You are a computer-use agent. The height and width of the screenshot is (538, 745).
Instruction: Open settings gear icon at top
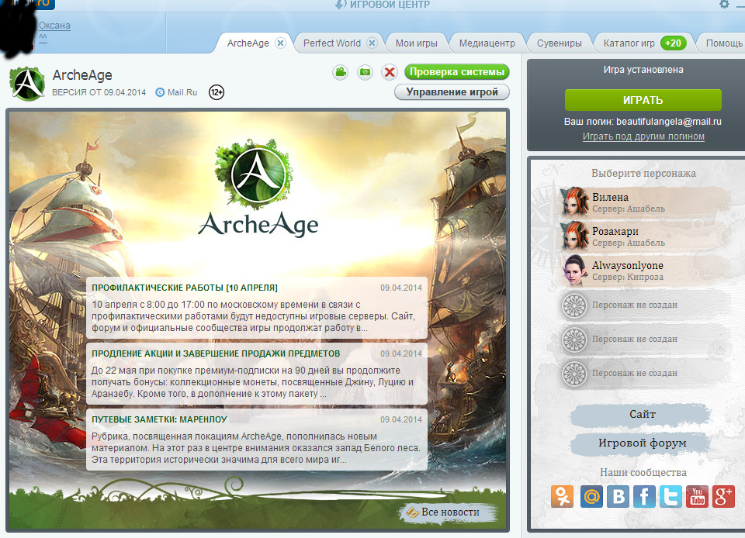coord(723,5)
